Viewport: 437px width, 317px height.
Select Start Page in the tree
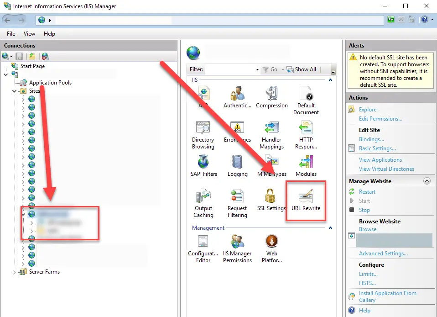[32, 66]
